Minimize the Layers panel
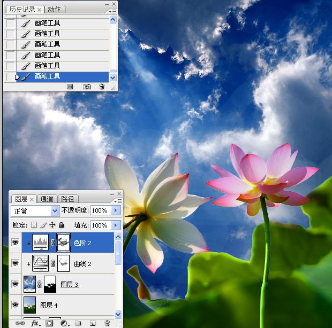The width and height of the screenshot is (332, 328). pos(112,194)
